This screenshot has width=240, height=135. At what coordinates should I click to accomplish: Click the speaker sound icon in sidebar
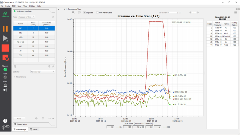point(5,90)
